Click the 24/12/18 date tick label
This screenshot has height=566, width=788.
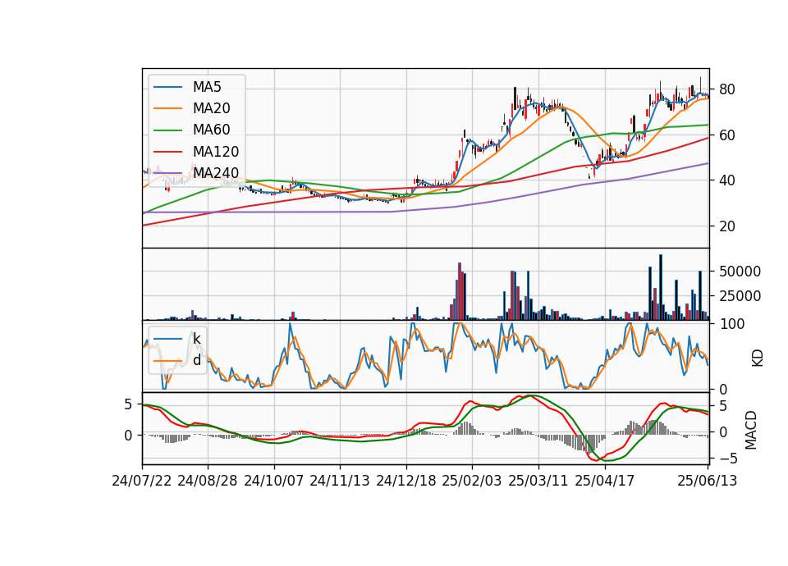point(406,481)
